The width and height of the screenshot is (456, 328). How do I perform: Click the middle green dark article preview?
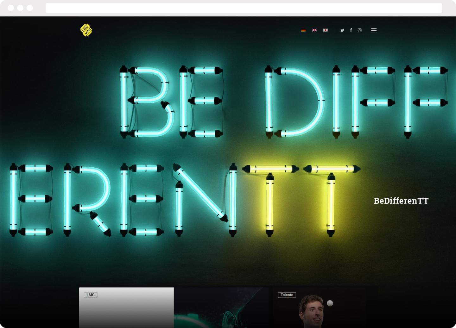click(222, 308)
